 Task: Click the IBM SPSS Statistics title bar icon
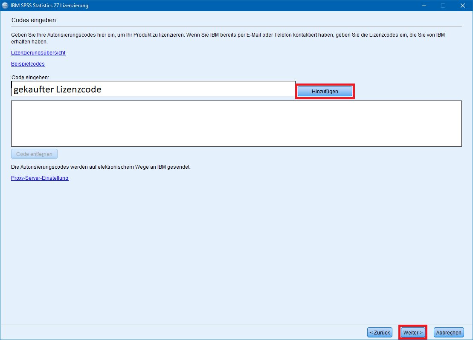click(x=5, y=6)
